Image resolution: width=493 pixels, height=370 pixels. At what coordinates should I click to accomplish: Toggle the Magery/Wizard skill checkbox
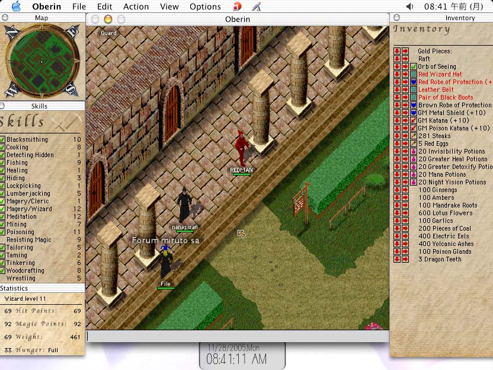(2, 209)
